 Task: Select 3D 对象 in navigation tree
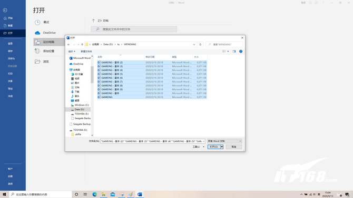(77, 74)
